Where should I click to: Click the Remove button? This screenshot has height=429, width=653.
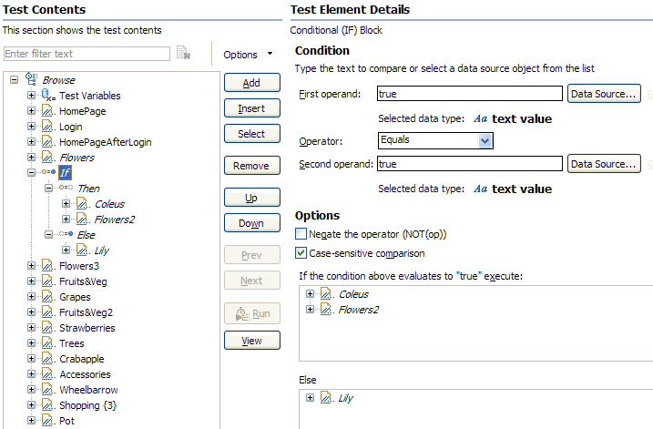click(251, 166)
